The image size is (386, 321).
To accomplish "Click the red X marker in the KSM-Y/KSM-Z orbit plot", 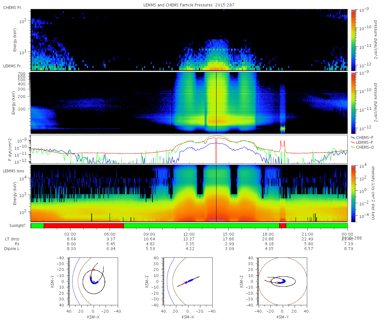I will pyautogui.click(x=278, y=282).
